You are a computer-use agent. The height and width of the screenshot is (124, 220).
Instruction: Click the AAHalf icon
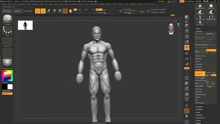tap(187, 42)
